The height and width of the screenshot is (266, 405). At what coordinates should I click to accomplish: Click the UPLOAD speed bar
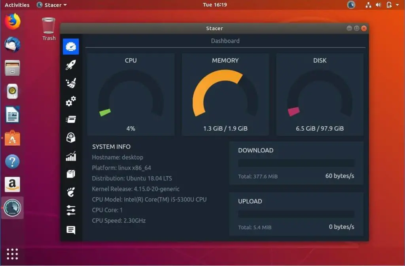click(296, 214)
